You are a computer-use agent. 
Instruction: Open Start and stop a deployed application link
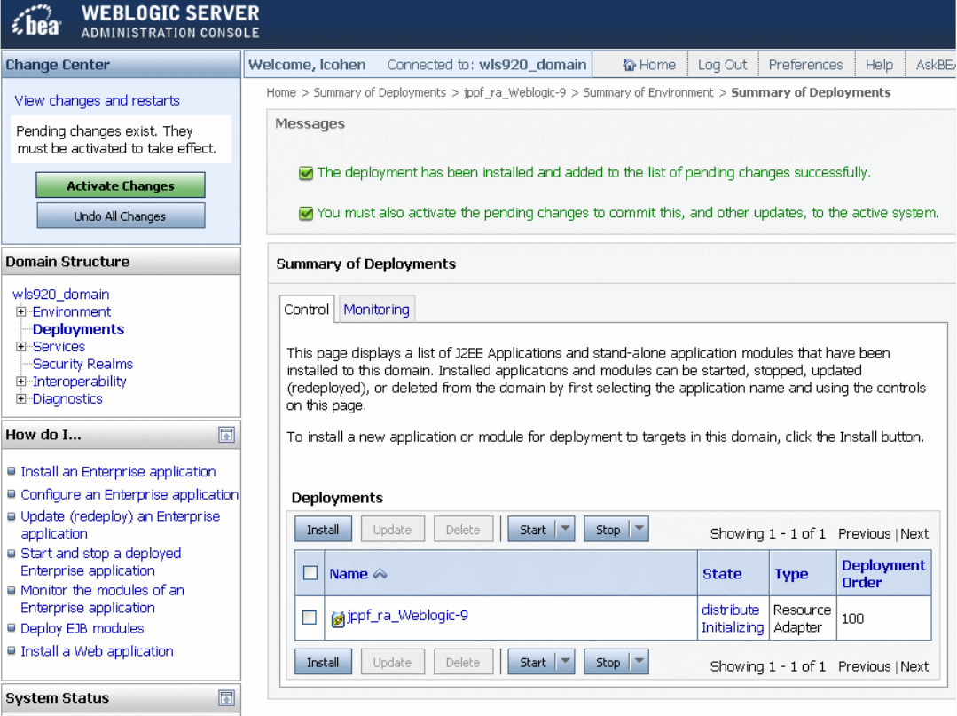point(101,562)
